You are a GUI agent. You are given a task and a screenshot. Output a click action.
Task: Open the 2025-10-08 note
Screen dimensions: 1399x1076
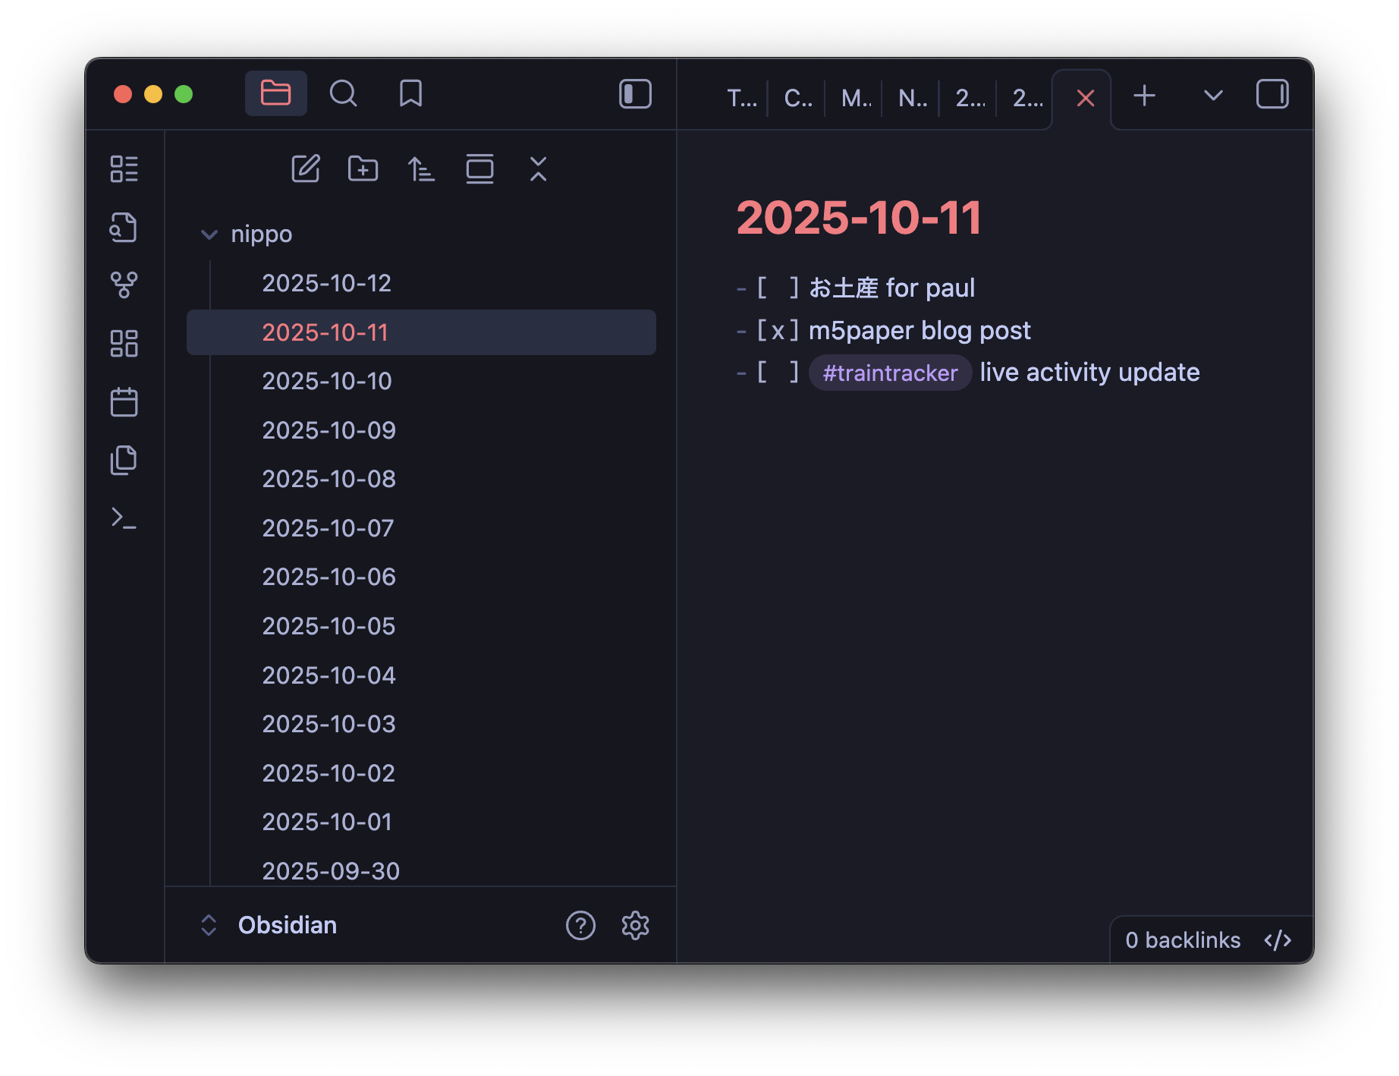coord(329,479)
